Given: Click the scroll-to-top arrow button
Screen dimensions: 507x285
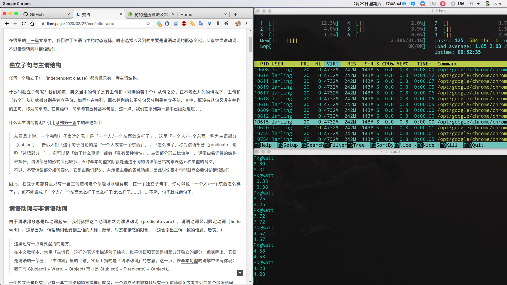Looking at the screenshot, I should [240, 273].
